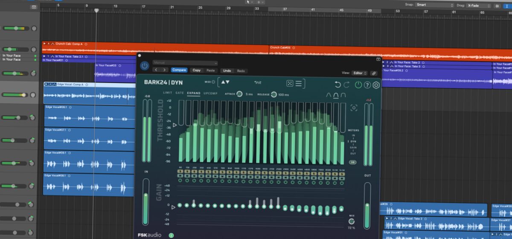Image resolution: width=512 pixels, height=239 pixels.
Task: Click the plugin help question mark icon
Action: point(367,85)
